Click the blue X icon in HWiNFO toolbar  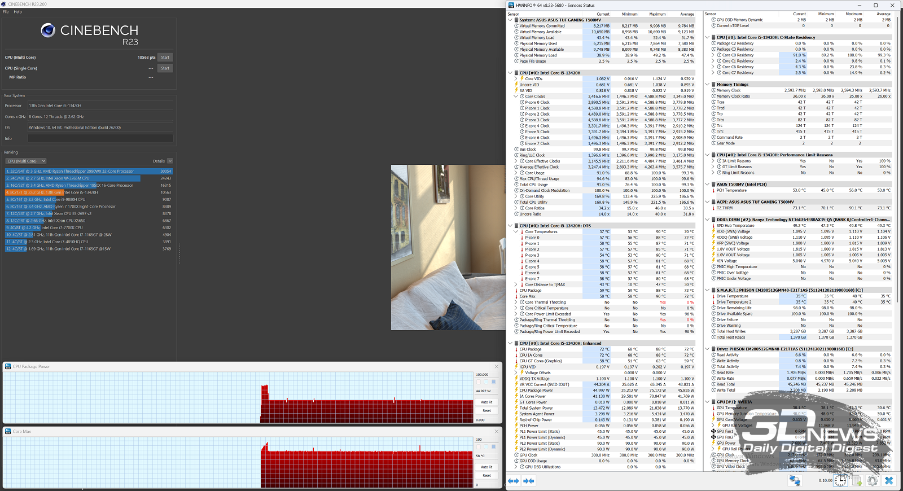(x=889, y=480)
